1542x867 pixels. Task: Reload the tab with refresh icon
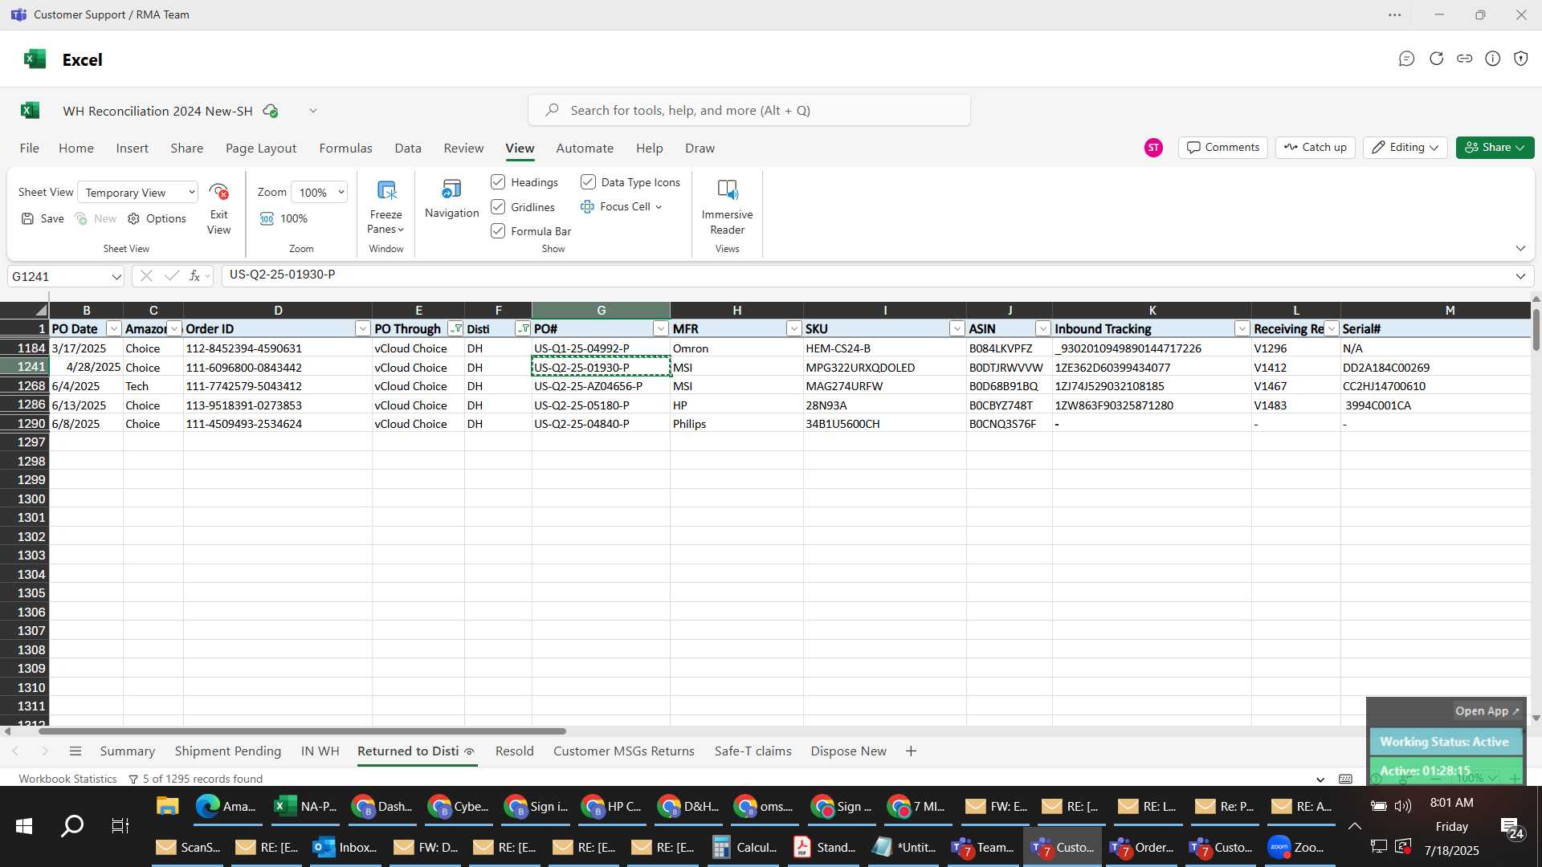[x=1436, y=59]
